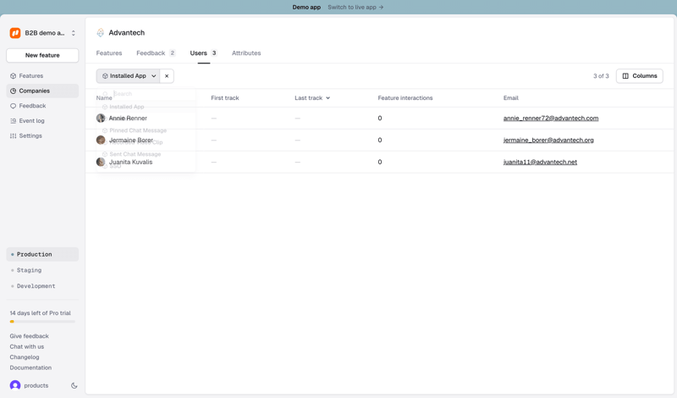Image resolution: width=677 pixels, height=398 pixels.
Task: Open Feedback in the sidebar
Action: (42, 106)
